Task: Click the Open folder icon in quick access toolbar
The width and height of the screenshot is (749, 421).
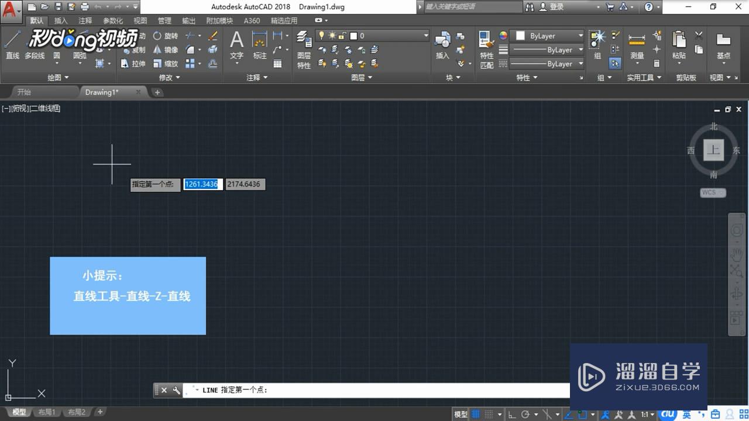Action: pyautogui.click(x=45, y=7)
